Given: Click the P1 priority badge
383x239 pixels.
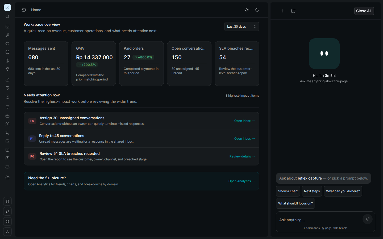Looking at the screenshot, I should tap(32, 139).
